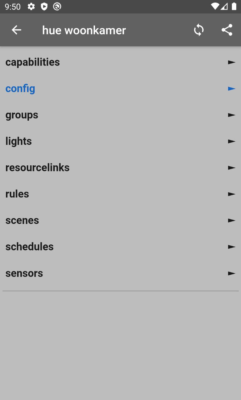Expand the capabilities arrow

[x=232, y=62]
